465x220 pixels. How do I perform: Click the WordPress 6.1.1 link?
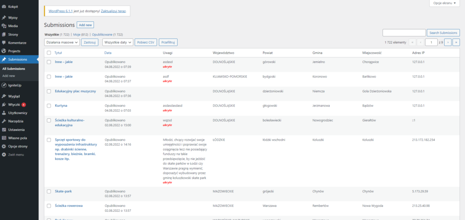60,11
